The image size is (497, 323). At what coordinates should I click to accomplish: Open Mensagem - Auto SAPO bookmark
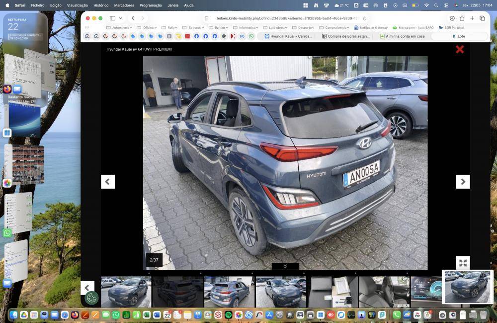click(413, 27)
